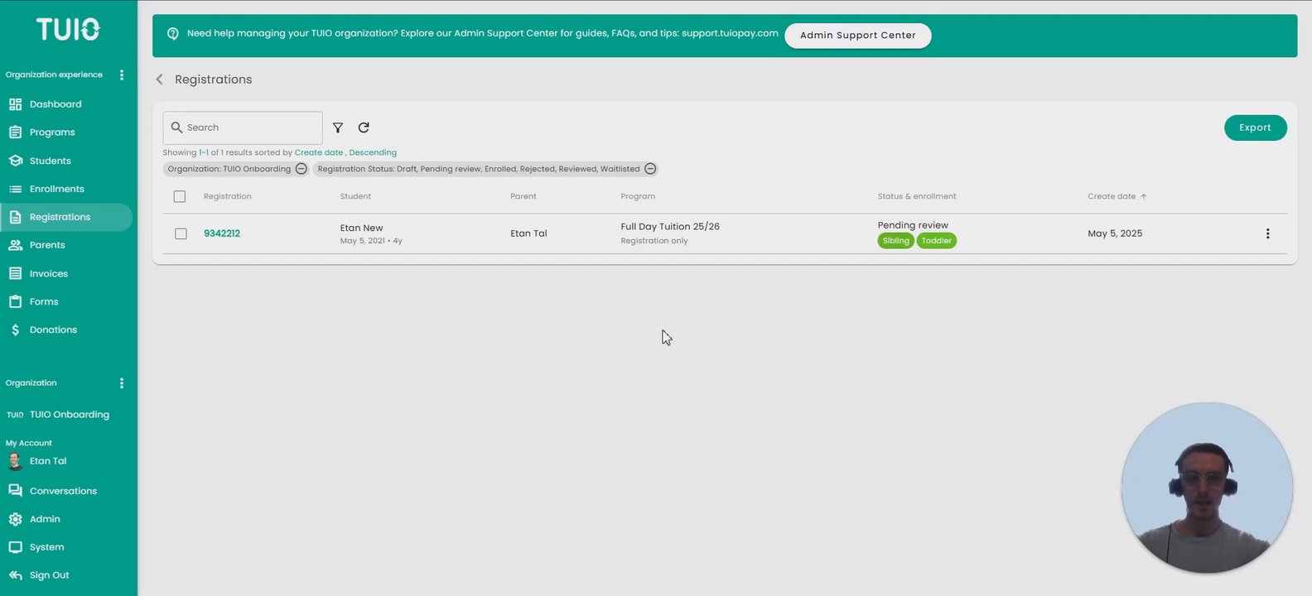This screenshot has height=596, width=1312.
Task: Click the System monitor icon
Action: 15,547
